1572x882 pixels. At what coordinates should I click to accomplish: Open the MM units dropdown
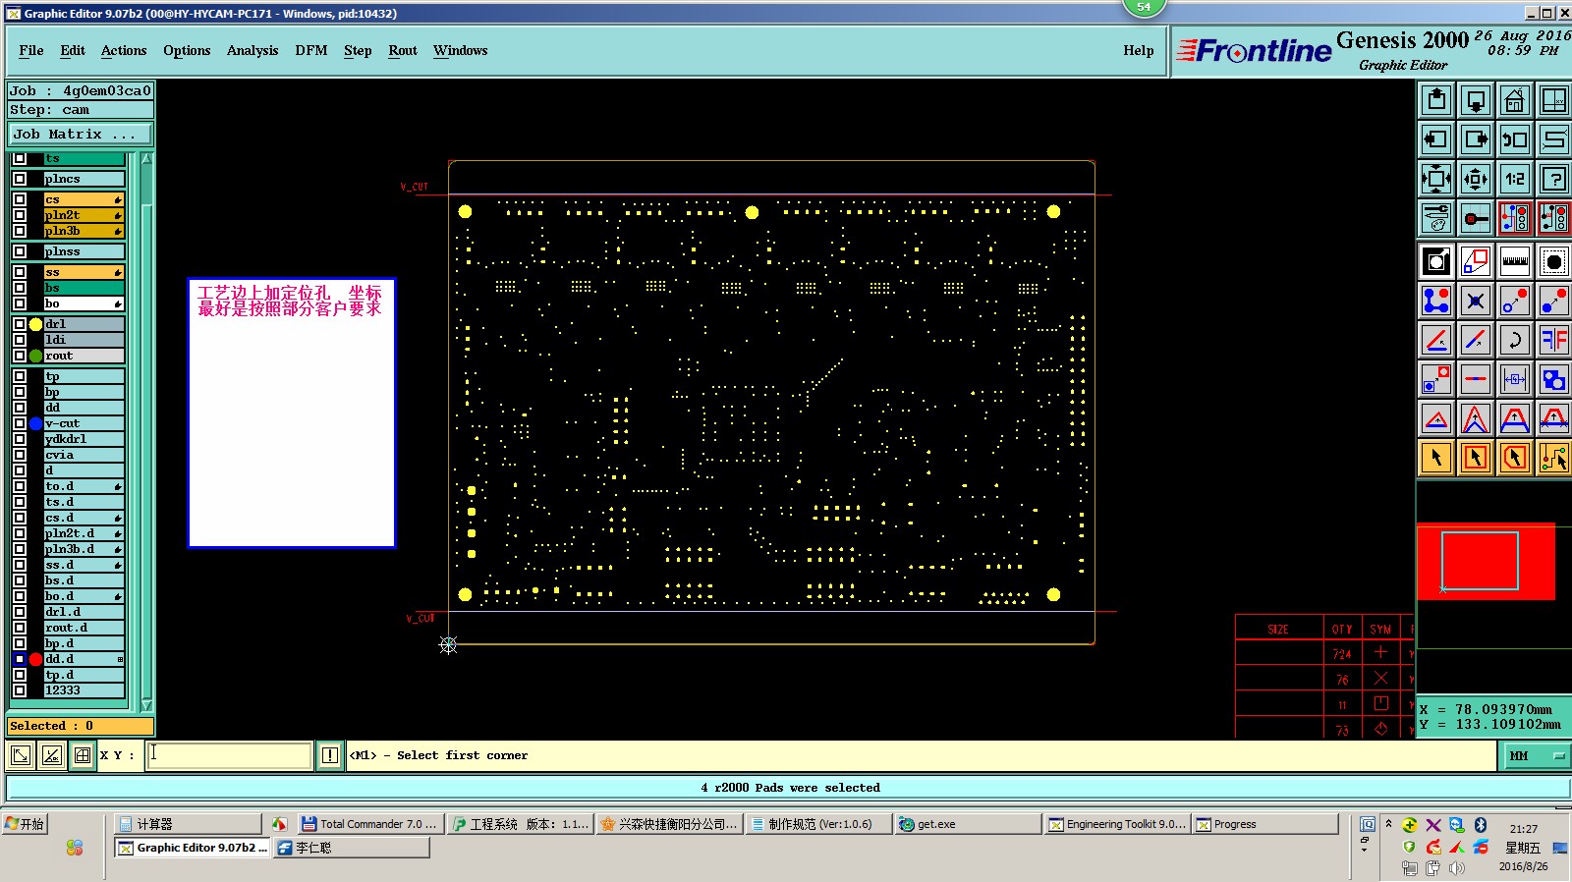tap(1537, 755)
